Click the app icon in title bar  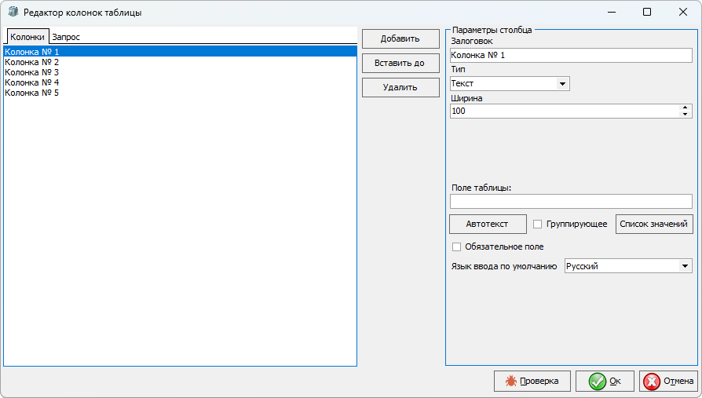[x=13, y=12]
